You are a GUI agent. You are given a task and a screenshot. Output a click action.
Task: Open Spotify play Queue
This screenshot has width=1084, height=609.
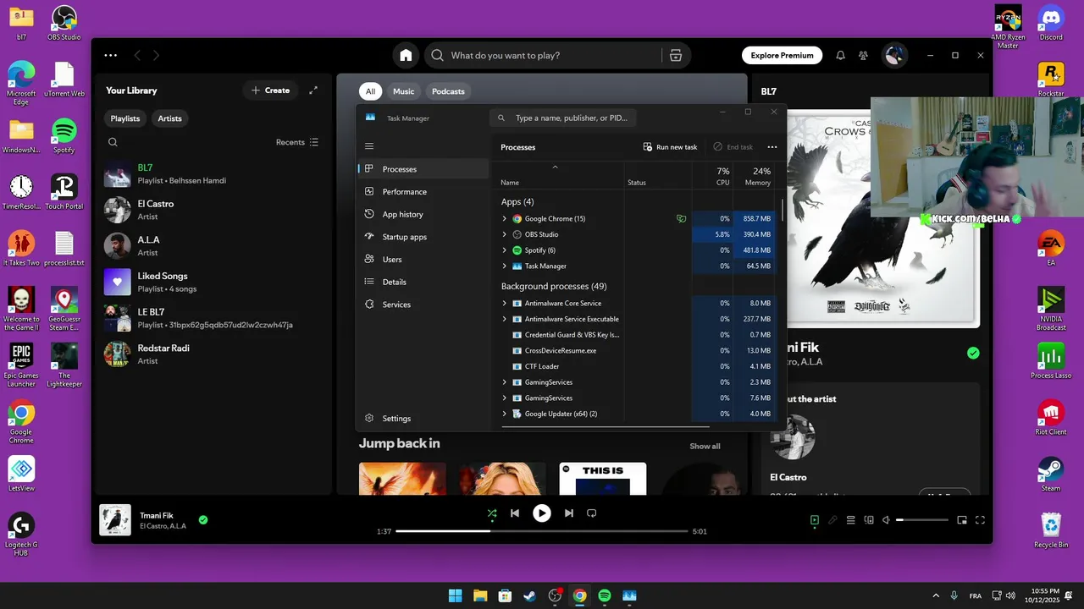851,520
